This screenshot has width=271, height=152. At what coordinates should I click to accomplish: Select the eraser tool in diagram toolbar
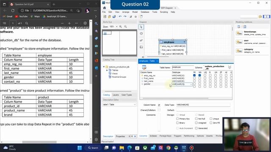tap(141, 41)
